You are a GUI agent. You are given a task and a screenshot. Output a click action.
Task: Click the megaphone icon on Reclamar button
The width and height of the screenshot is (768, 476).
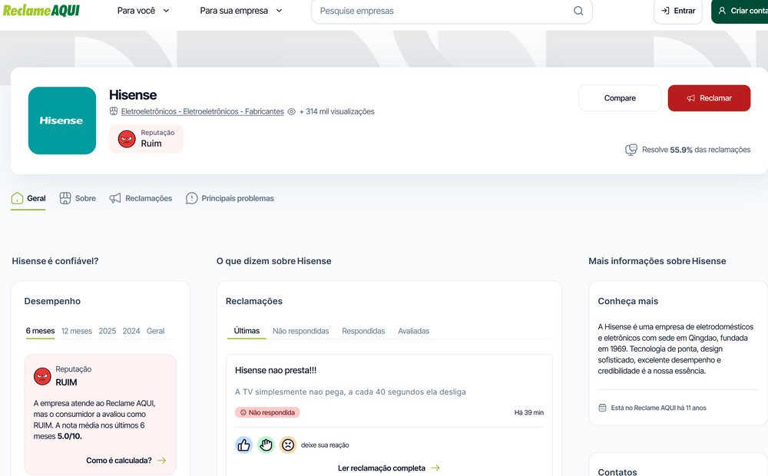690,98
